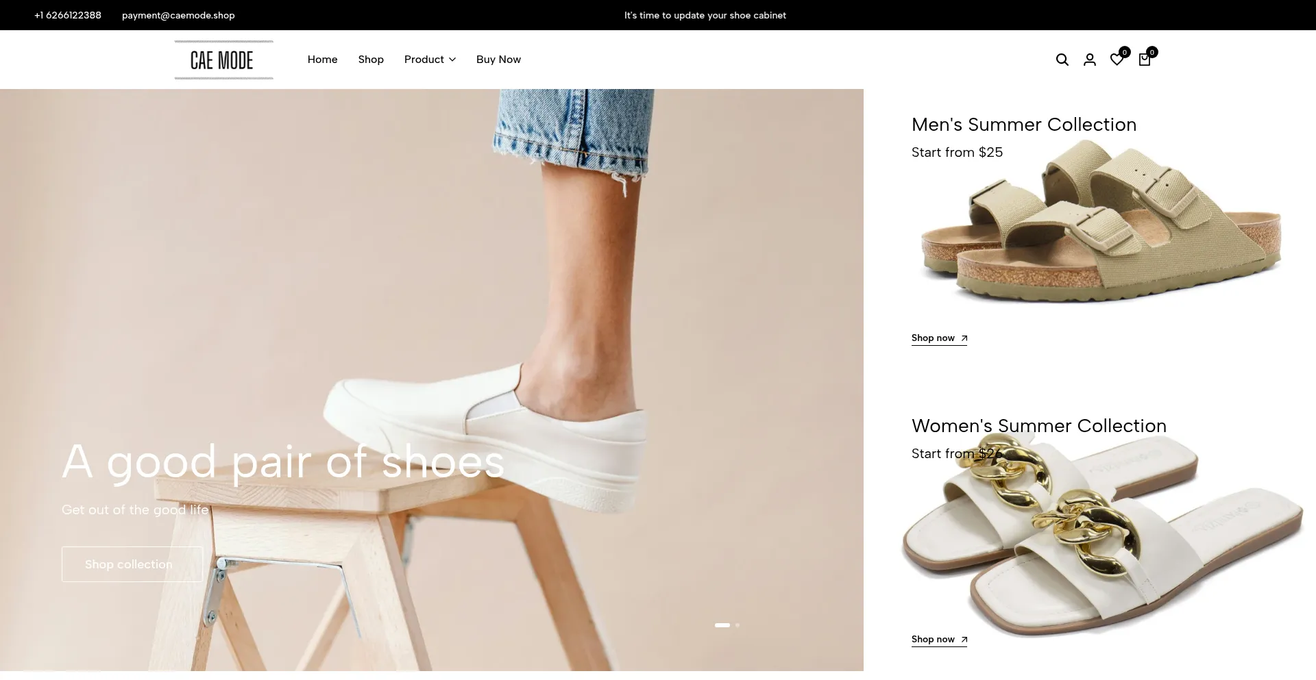Select the active first carousel indicator
The width and height of the screenshot is (1316, 680).
tap(722, 625)
